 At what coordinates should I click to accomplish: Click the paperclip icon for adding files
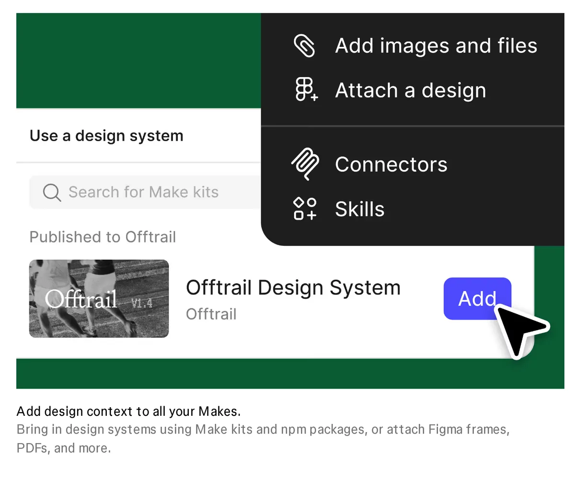[304, 46]
